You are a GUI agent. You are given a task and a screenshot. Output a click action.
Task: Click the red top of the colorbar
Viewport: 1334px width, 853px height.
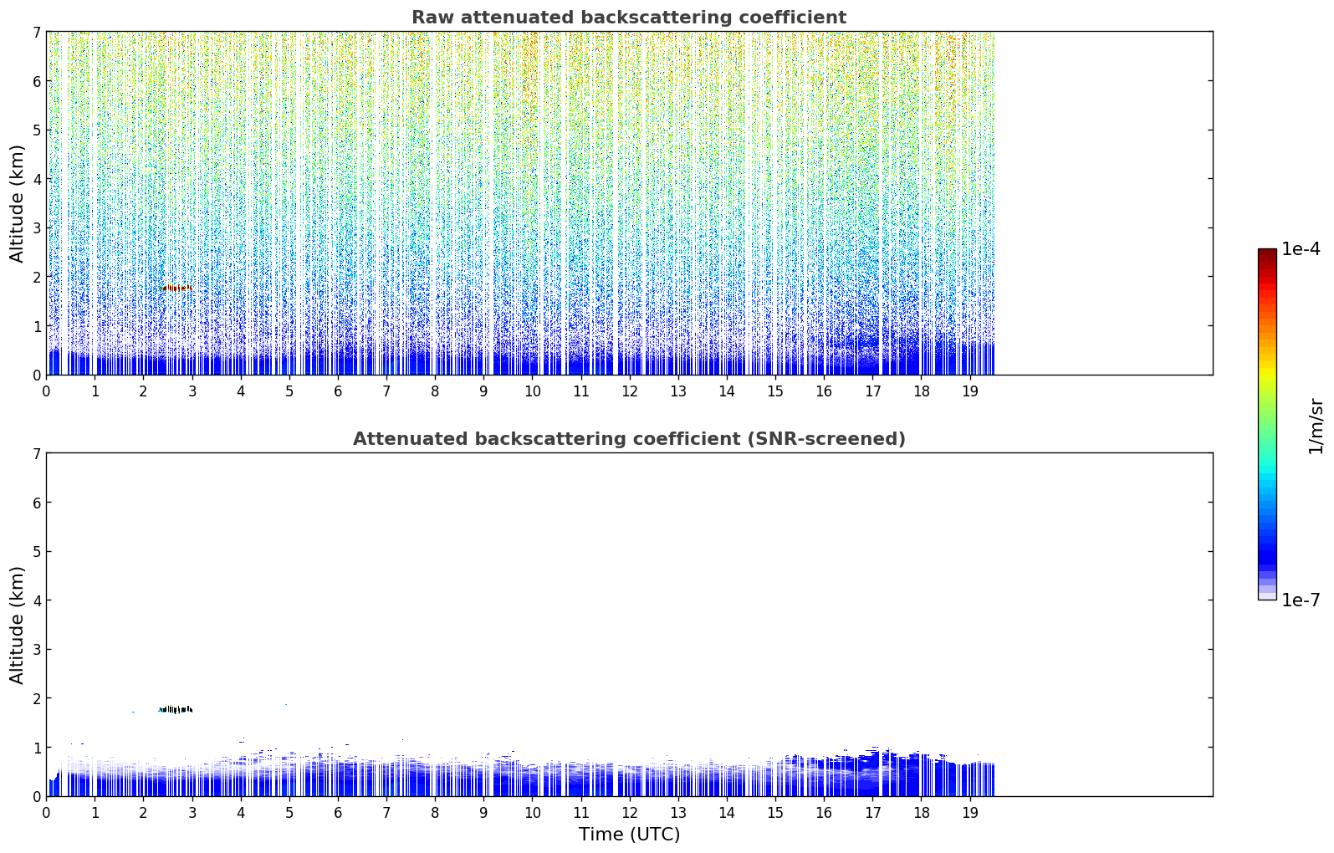point(1267,261)
